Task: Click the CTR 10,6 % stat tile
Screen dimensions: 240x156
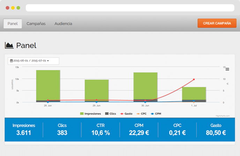Action: (100, 130)
